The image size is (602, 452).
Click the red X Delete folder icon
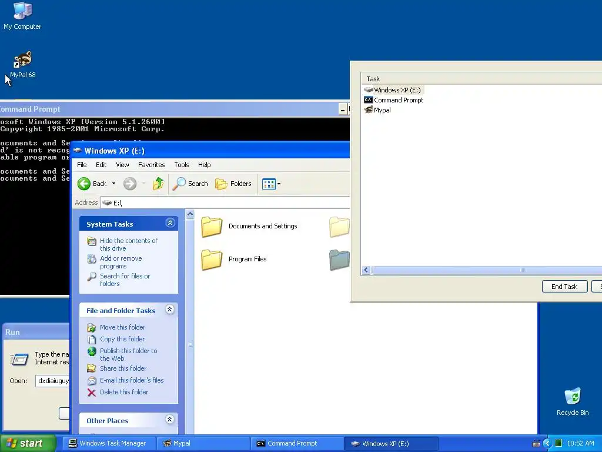coord(91,393)
